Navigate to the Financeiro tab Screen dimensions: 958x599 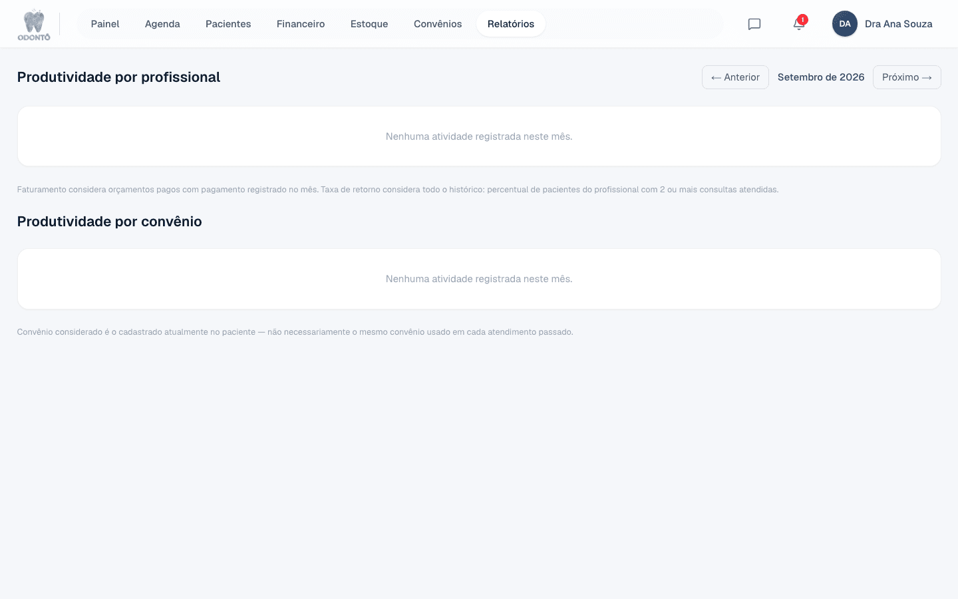coord(301,24)
